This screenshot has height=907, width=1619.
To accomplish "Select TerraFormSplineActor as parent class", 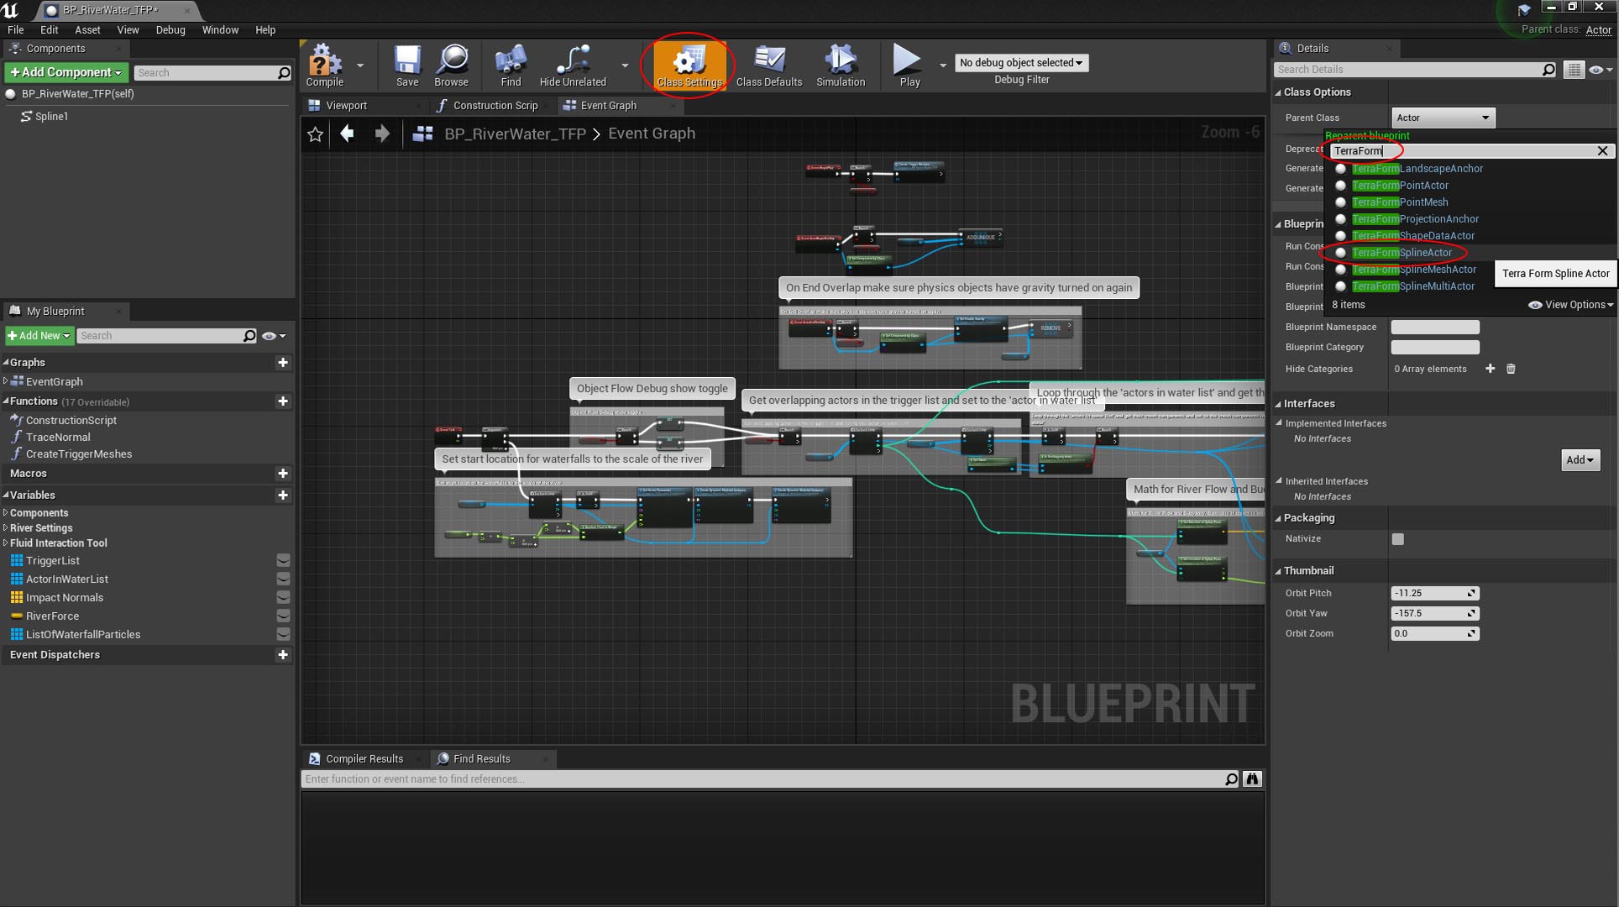I will [x=1401, y=253].
